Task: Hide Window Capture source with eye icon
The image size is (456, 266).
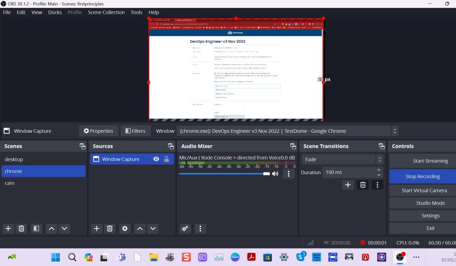Action: pos(156,159)
